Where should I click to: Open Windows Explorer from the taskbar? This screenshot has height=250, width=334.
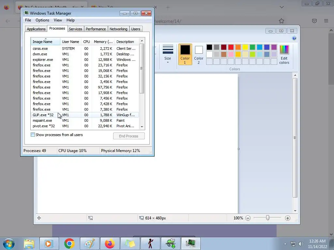click(29, 243)
